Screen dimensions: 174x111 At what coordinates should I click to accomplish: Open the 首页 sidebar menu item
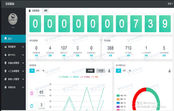tap(13, 39)
